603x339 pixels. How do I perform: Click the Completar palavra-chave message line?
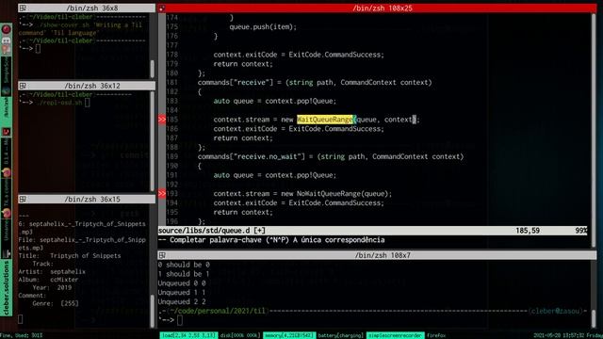(x=271, y=240)
